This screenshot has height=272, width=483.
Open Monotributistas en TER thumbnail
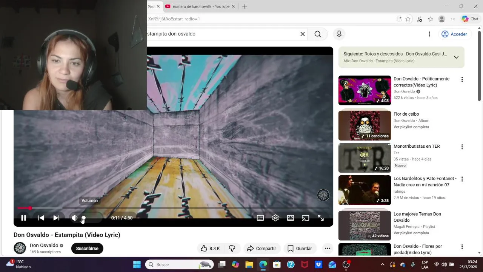tap(365, 158)
